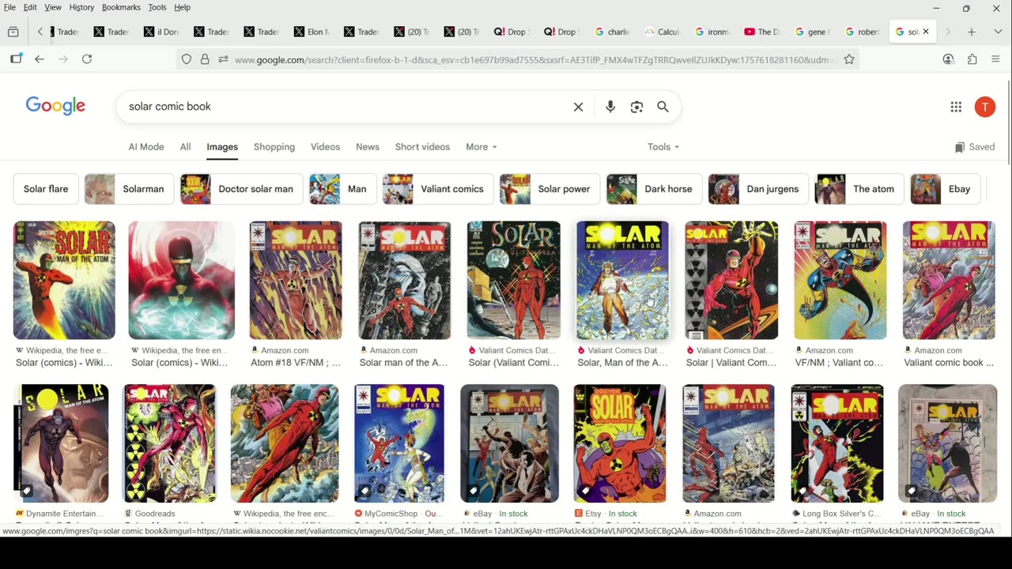The height and width of the screenshot is (569, 1012).
Task: Select the Doctor solar man filter chip
Action: pyautogui.click(x=241, y=189)
